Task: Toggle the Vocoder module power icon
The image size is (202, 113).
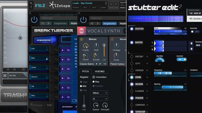Action: tap(112, 39)
